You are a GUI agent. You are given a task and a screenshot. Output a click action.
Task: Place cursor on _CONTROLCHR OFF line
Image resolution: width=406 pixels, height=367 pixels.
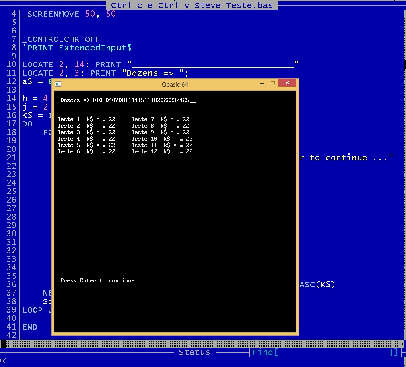pos(61,39)
